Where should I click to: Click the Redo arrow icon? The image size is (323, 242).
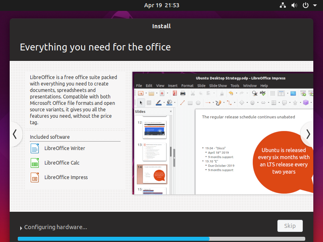tap(241, 94)
